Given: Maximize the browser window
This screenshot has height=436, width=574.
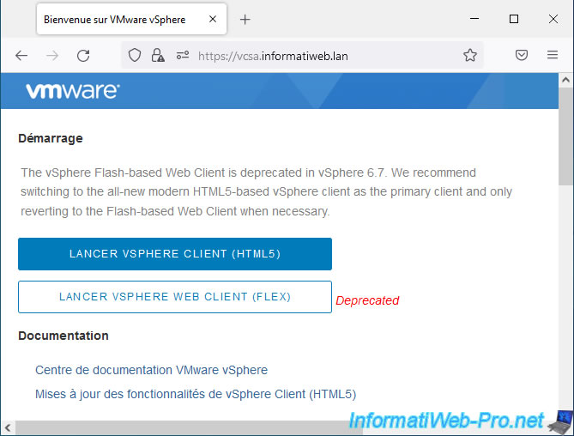Looking at the screenshot, I should click(514, 19).
